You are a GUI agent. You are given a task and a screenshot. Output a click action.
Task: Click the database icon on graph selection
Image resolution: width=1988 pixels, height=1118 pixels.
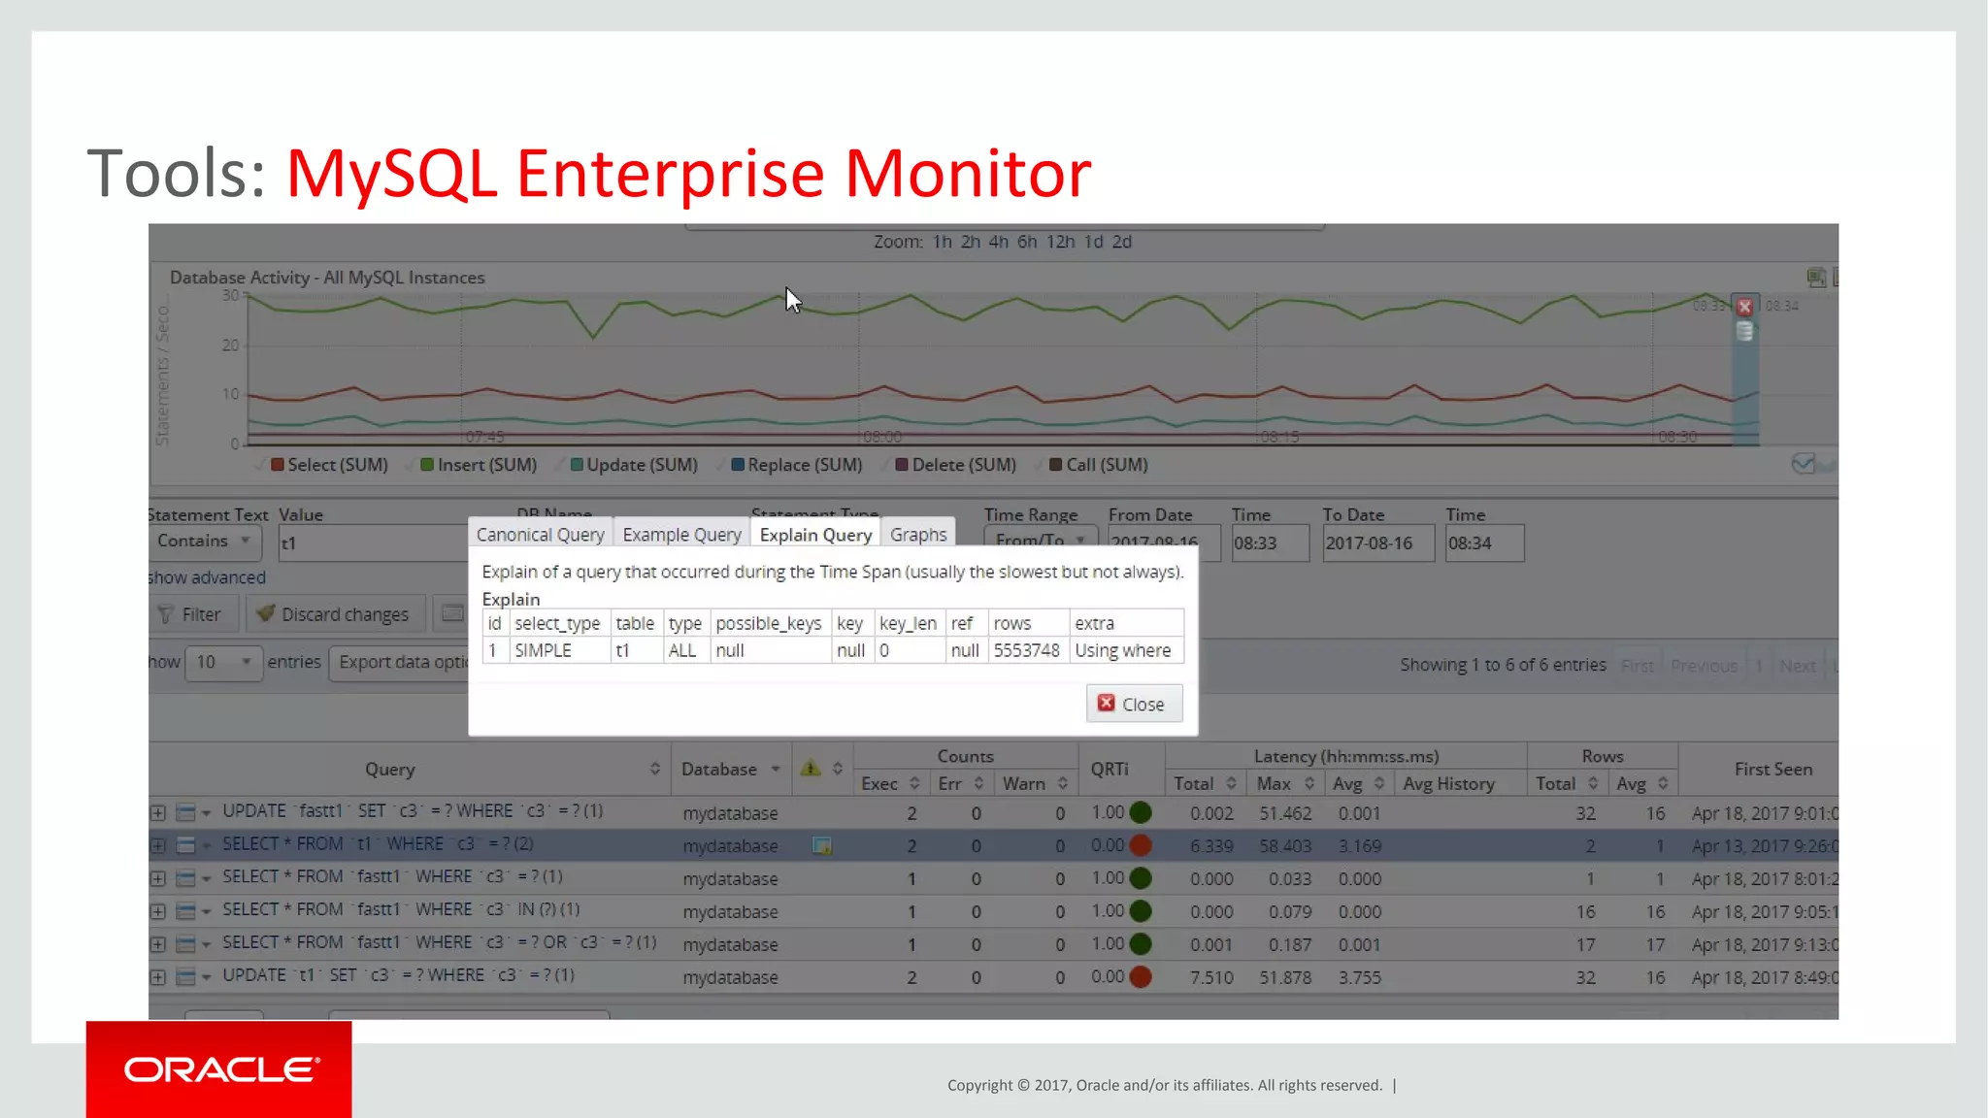pos(1744,332)
